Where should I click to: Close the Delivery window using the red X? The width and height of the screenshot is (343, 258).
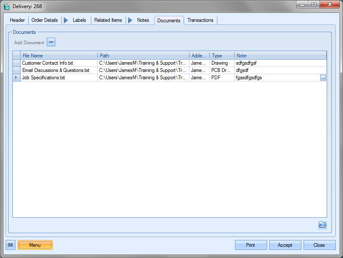tap(330, 4)
